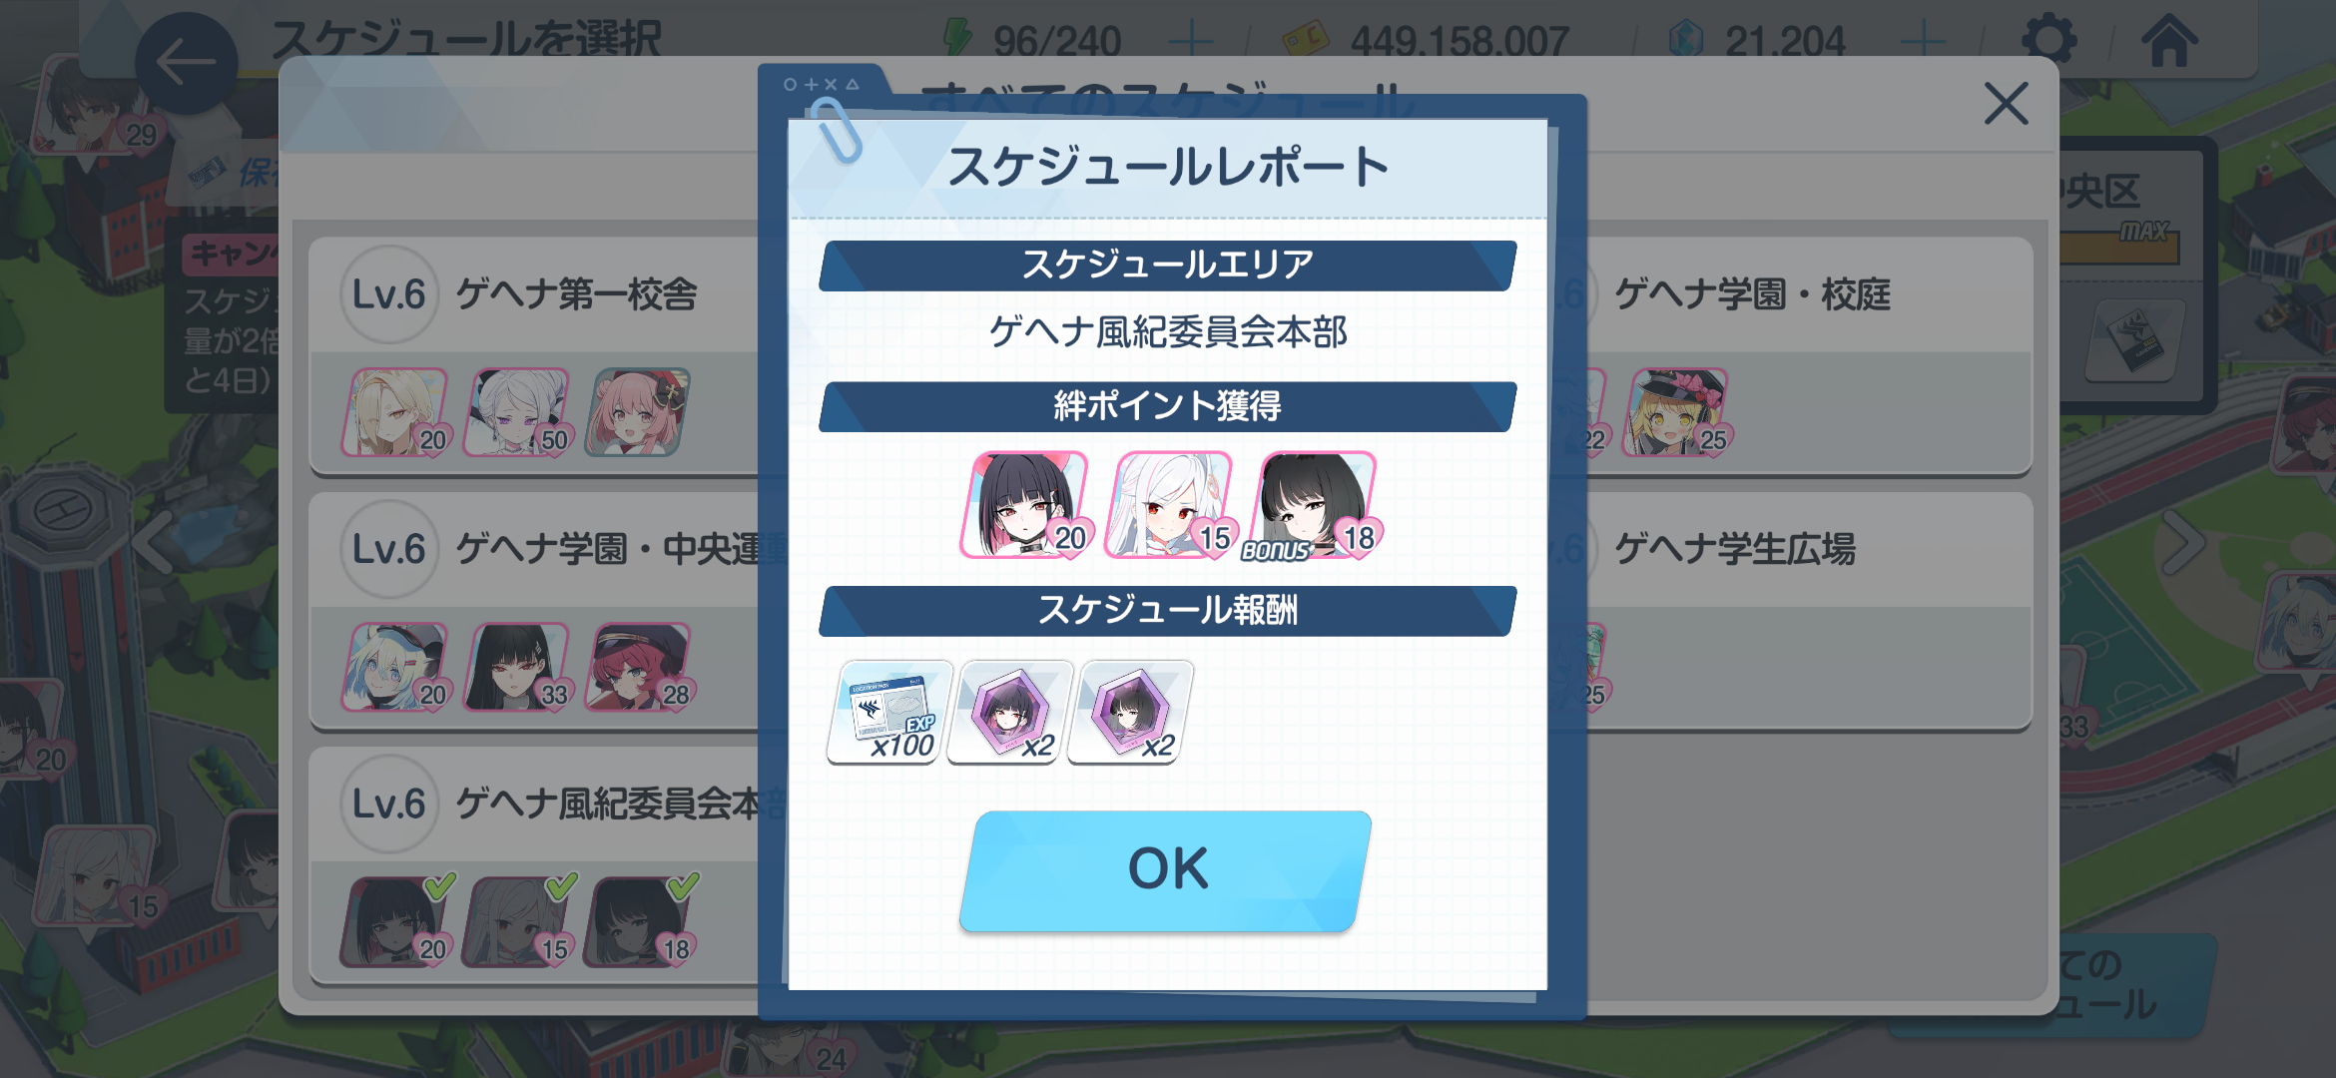Close the schedule list with X
Viewport: 2336px width, 1078px height.
(x=2006, y=104)
